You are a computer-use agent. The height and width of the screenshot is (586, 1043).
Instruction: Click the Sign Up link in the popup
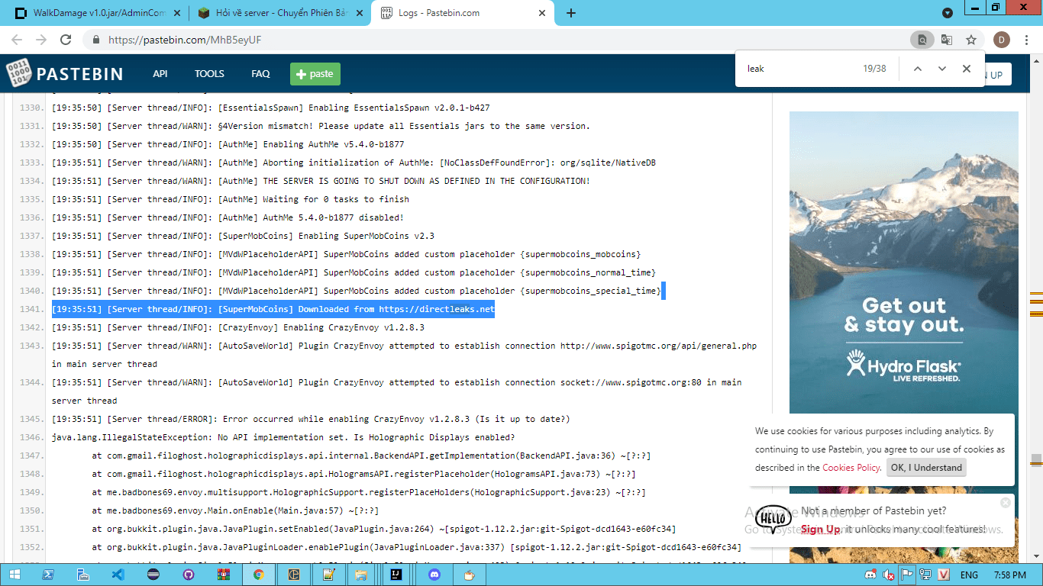point(821,530)
